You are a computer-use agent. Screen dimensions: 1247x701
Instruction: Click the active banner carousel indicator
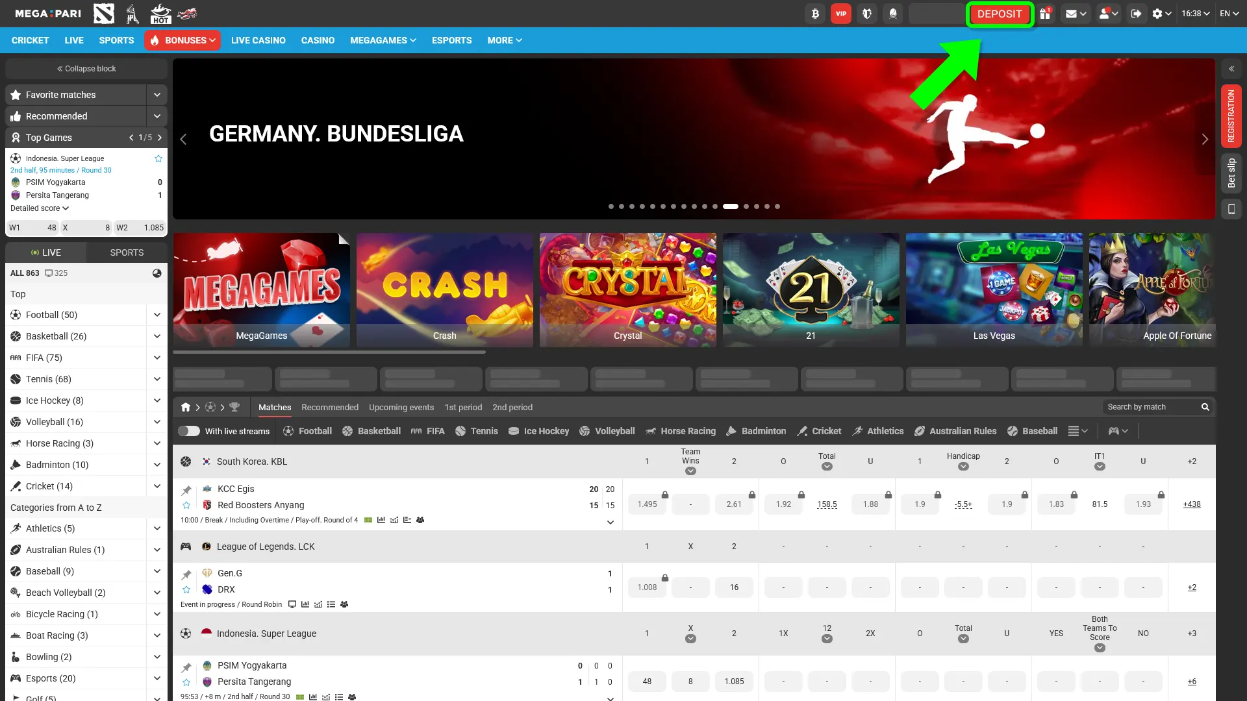pos(731,206)
